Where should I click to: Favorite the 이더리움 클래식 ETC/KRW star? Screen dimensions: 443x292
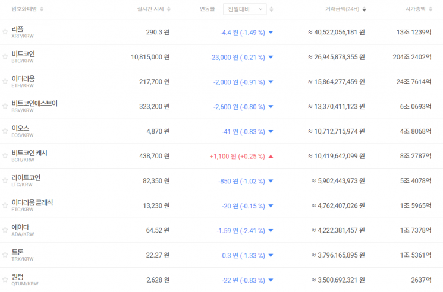(x=5, y=205)
